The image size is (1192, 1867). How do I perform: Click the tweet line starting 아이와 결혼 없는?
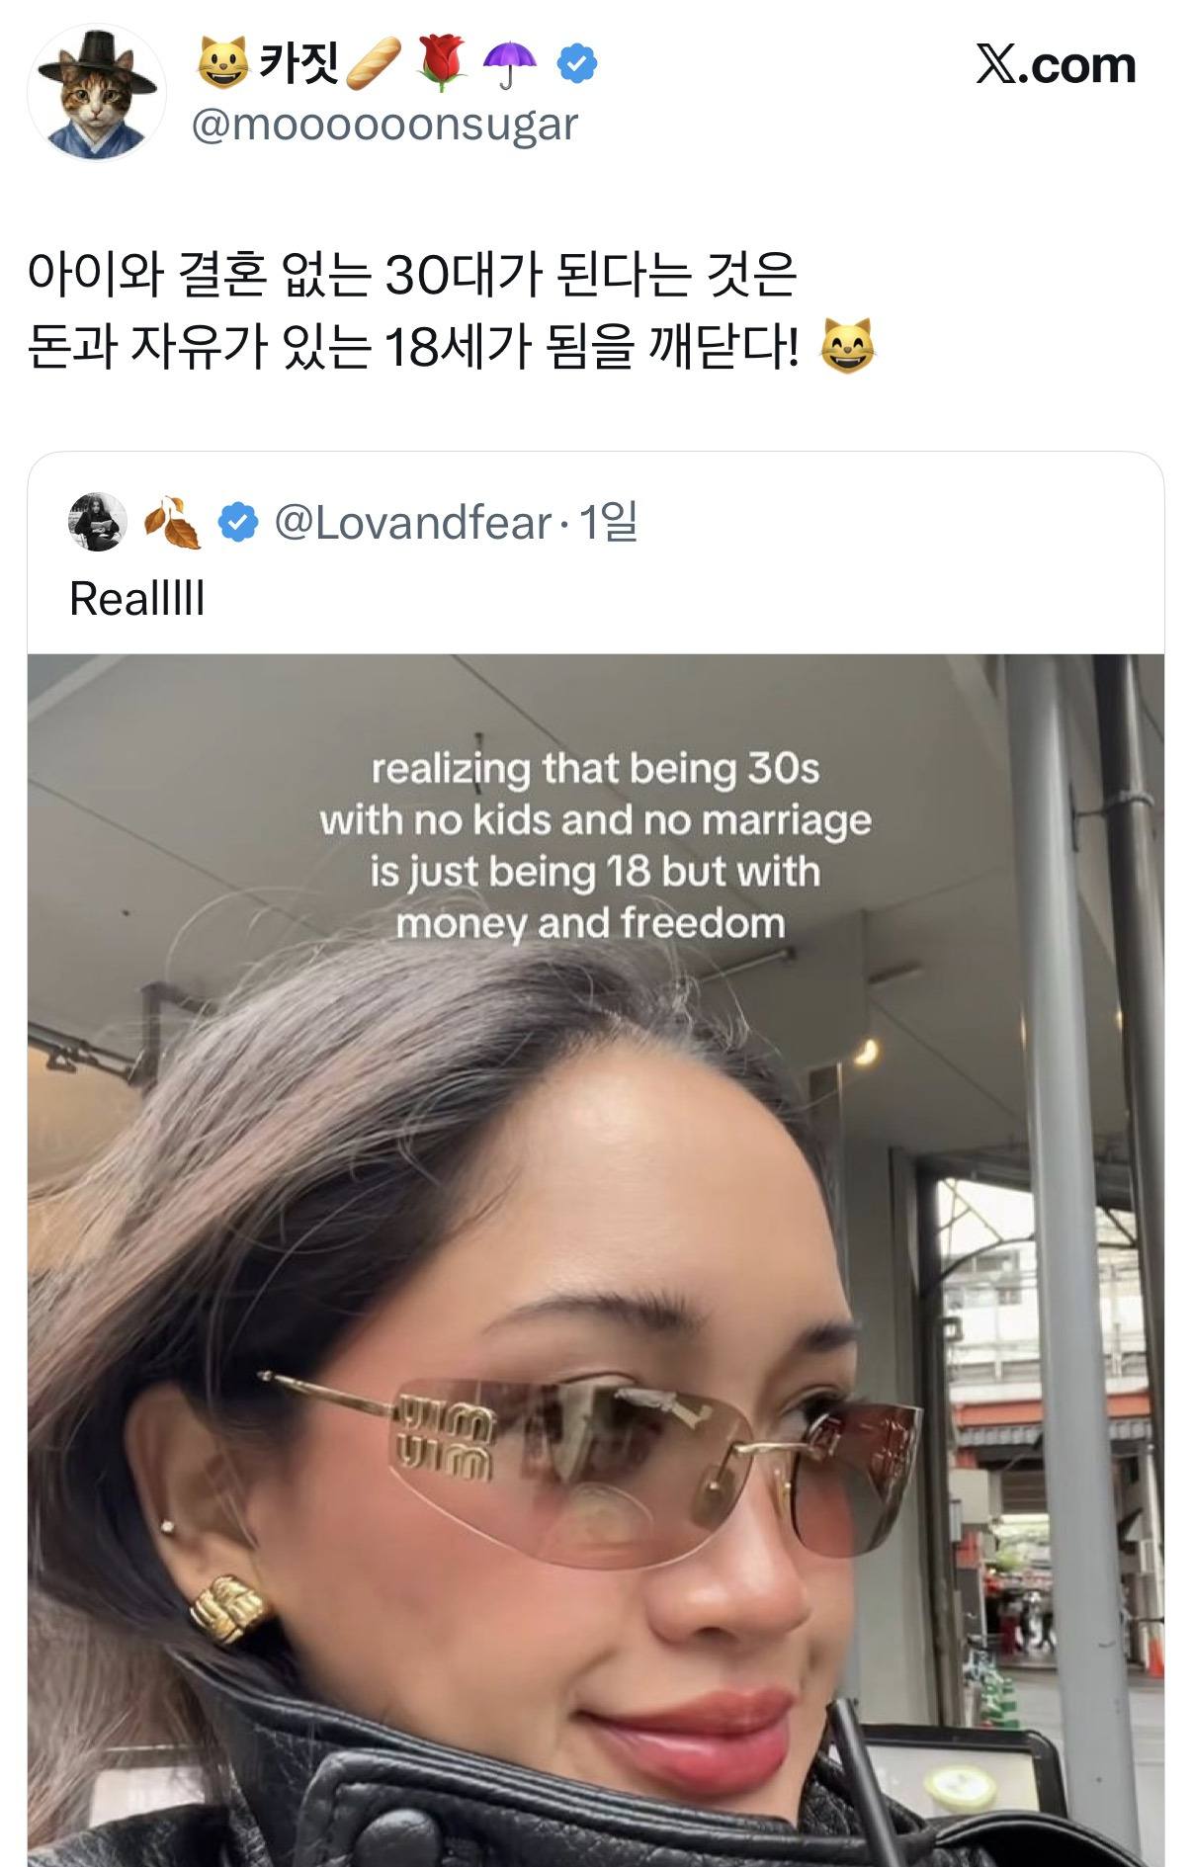[x=412, y=274]
